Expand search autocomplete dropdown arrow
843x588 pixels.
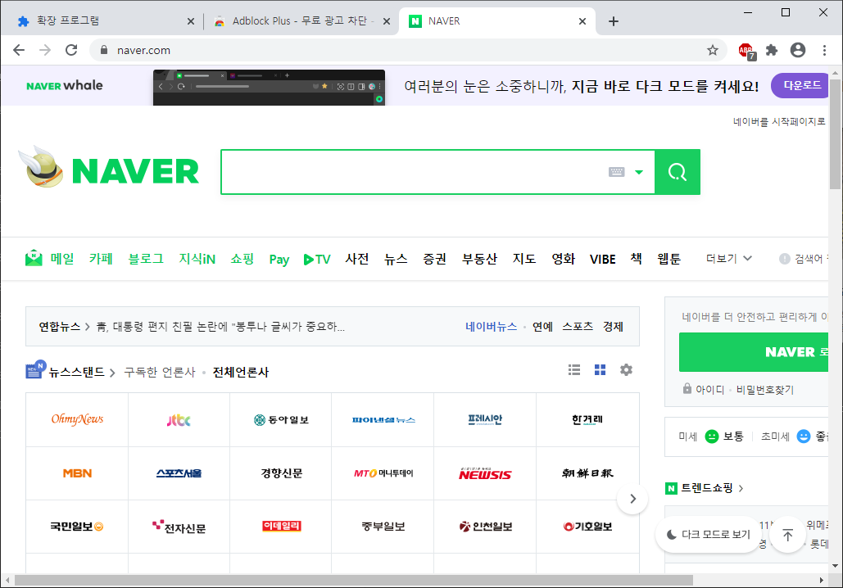(x=639, y=172)
